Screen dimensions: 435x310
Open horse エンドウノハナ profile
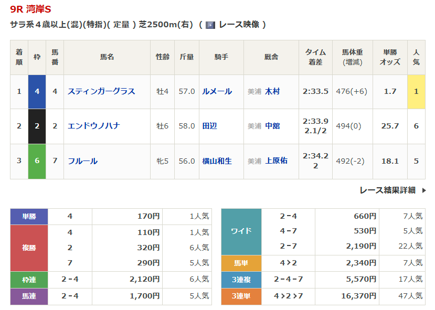[x=93, y=126]
